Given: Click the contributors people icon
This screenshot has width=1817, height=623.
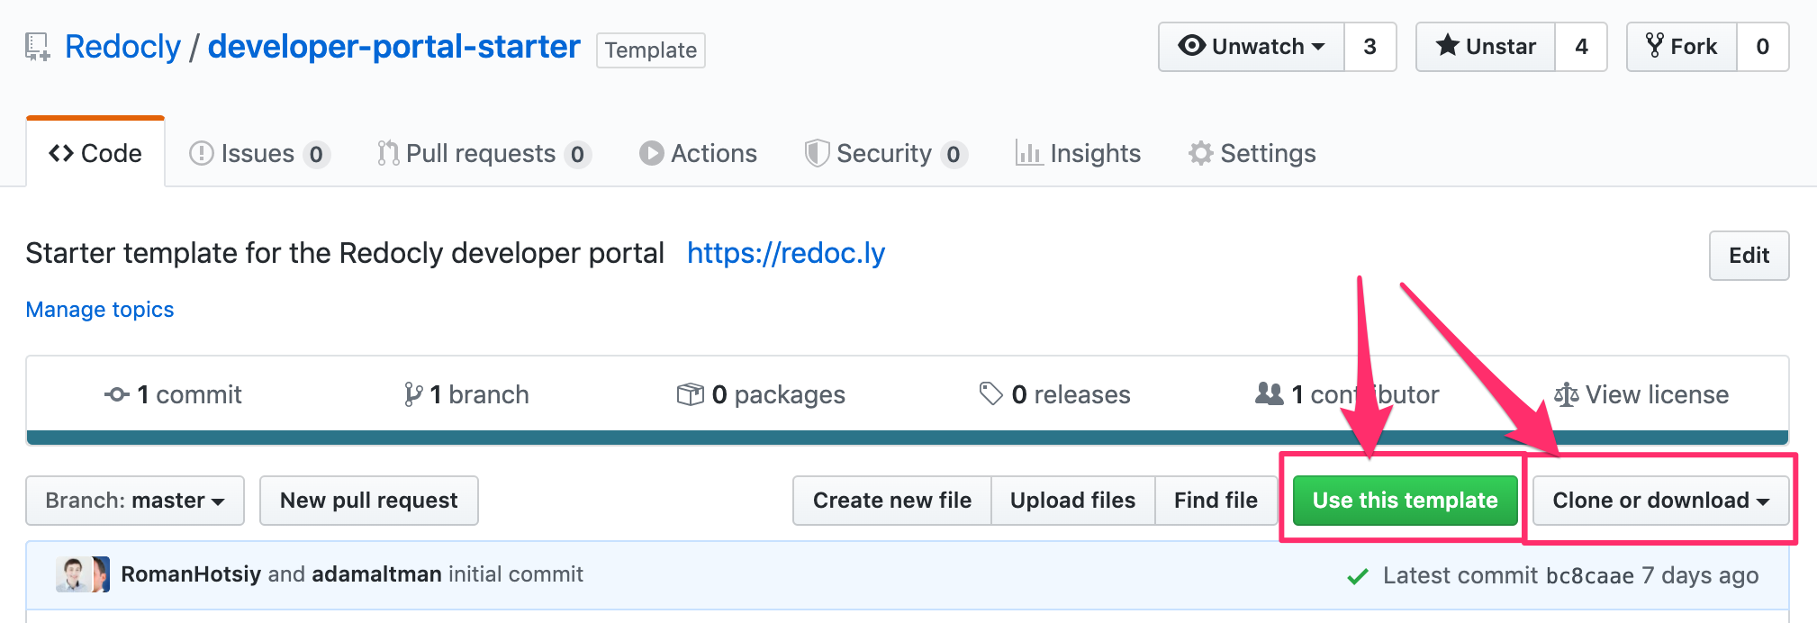Looking at the screenshot, I should click(1270, 393).
